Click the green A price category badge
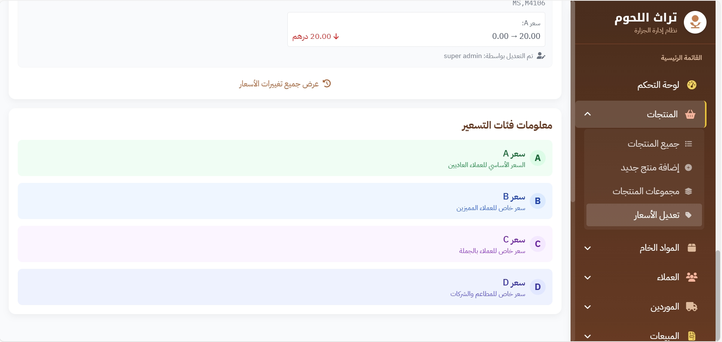The width and height of the screenshot is (722, 342). point(538,158)
